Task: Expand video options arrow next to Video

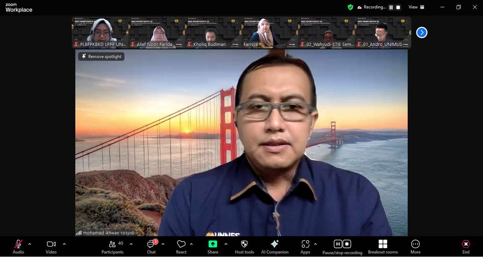Action: (x=64, y=244)
